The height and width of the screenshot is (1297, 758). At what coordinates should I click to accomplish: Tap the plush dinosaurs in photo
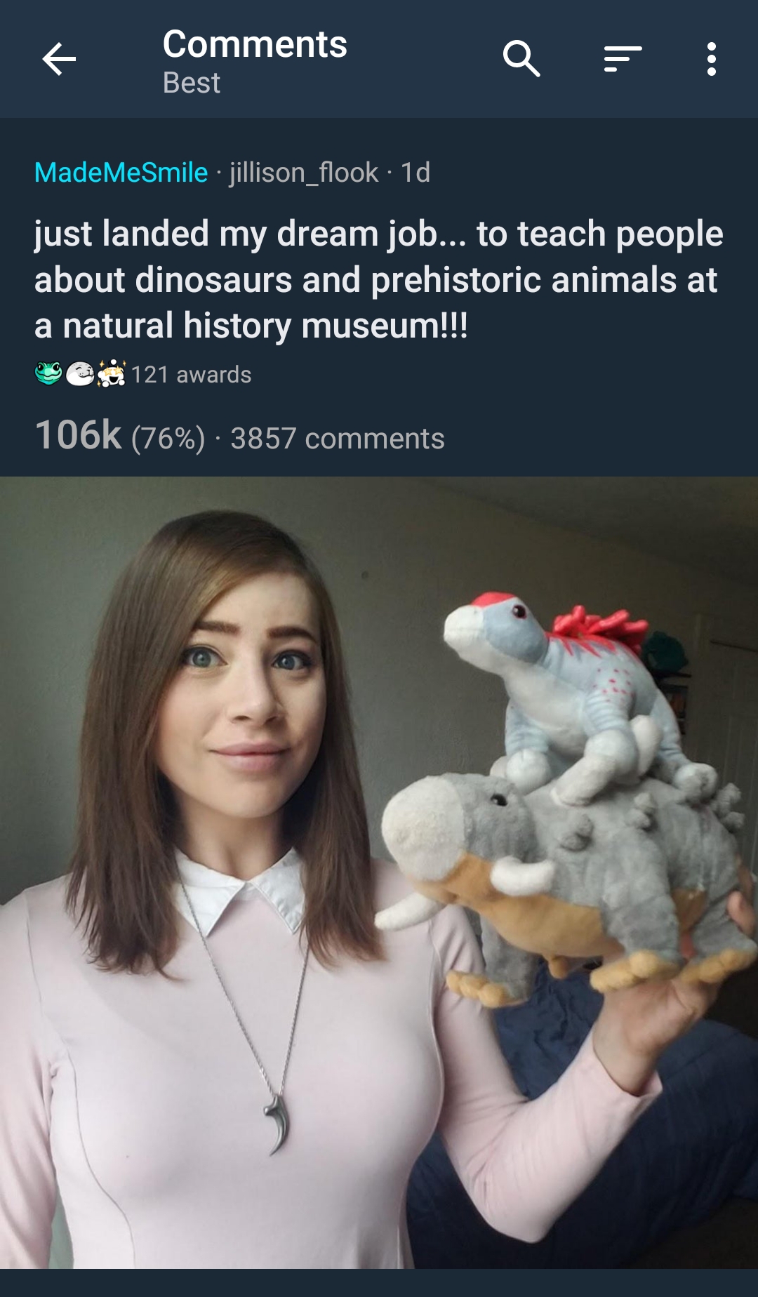click(x=568, y=793)
